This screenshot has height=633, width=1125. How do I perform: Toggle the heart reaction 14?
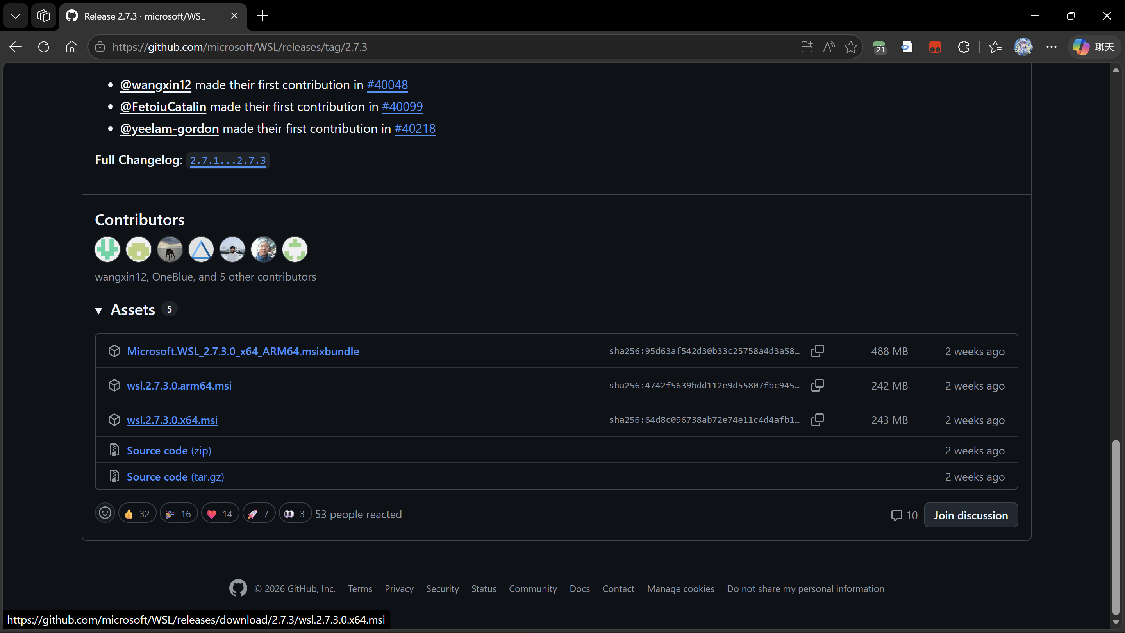tap(220, 514)
